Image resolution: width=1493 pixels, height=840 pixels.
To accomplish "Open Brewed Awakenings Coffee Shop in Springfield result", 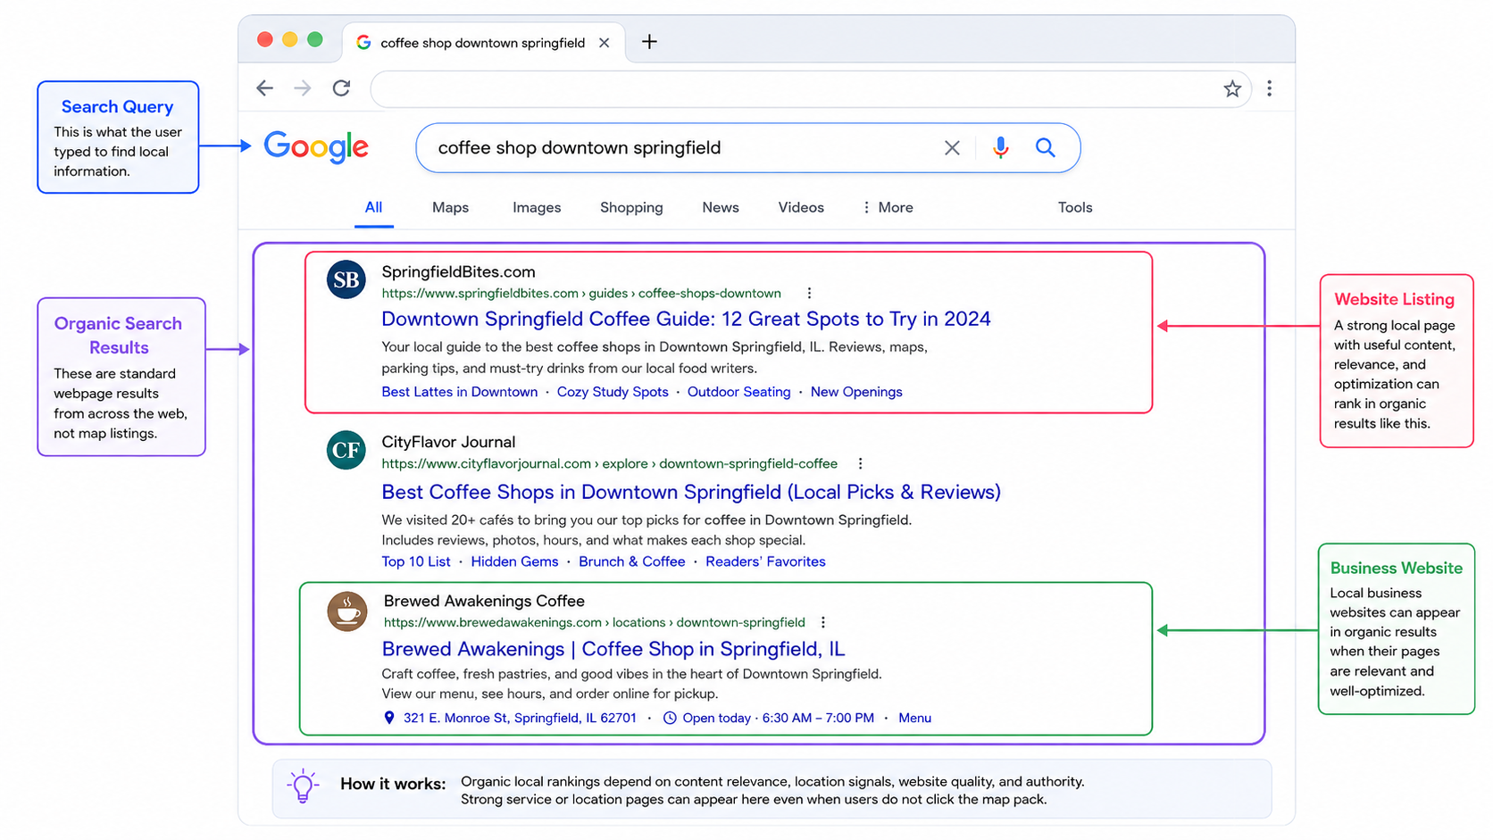I will click(613, 649).
